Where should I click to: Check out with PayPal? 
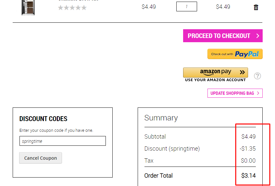(x=235, y=54)
